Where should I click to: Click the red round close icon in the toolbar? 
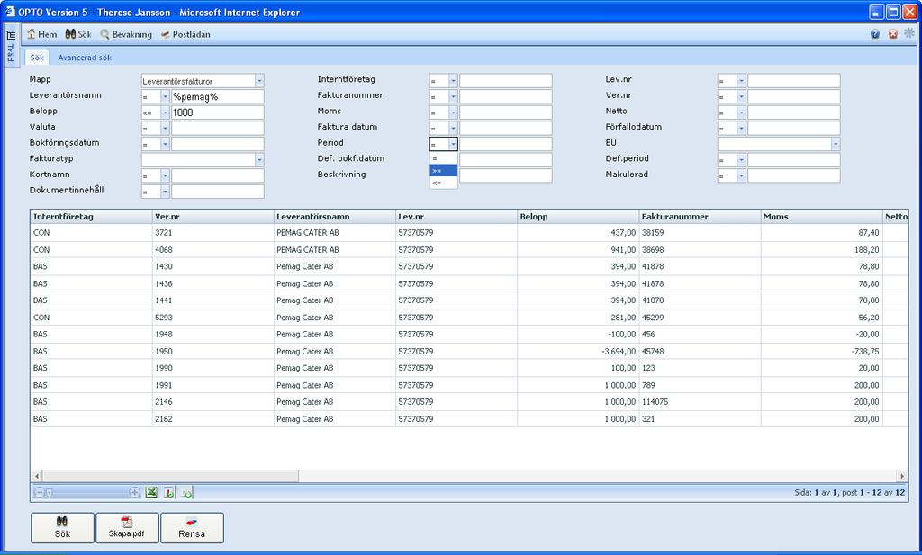(892, 34)
